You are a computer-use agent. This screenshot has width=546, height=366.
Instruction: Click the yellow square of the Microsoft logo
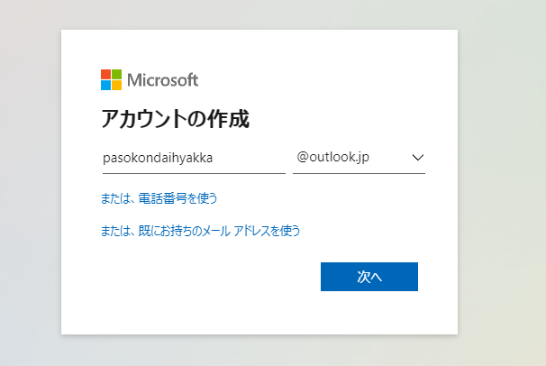click(116, 86)
